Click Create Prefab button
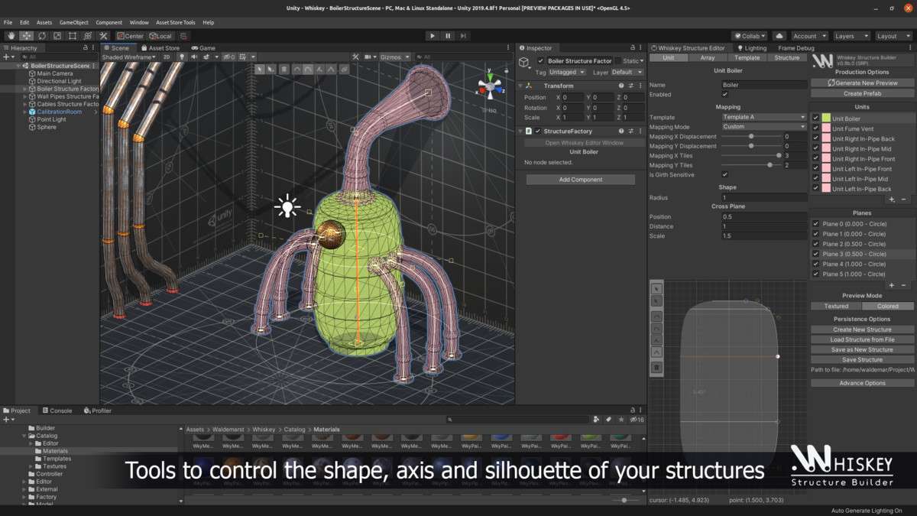The height and width of the screenshot is (516, 917). click(863, 93)
